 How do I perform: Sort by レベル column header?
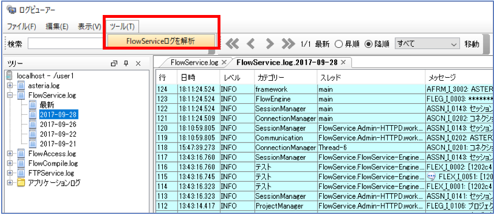click(x=237, y=77)
